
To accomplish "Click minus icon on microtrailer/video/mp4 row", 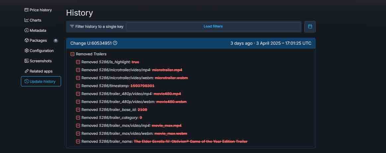I will point(78,70).
